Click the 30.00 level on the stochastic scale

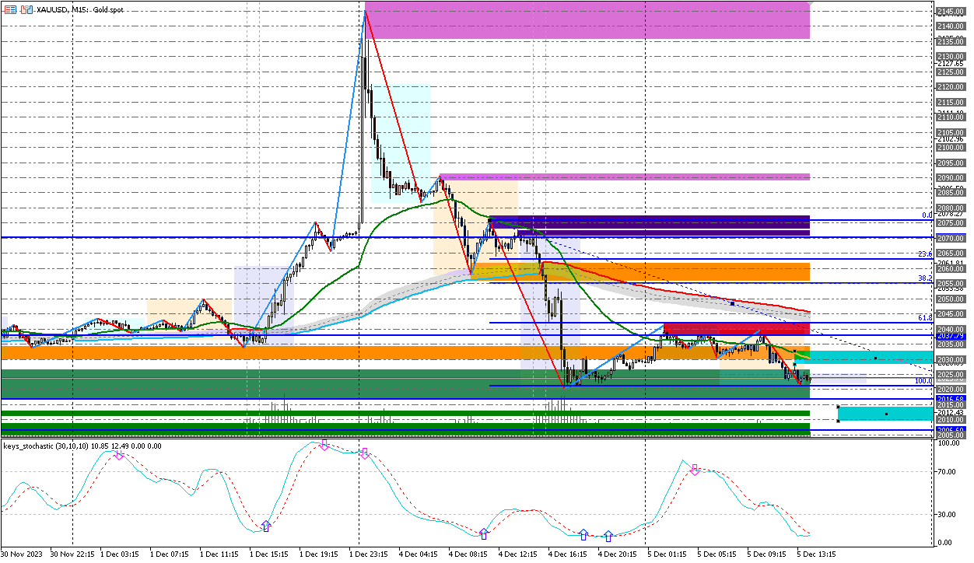point(948,514)
